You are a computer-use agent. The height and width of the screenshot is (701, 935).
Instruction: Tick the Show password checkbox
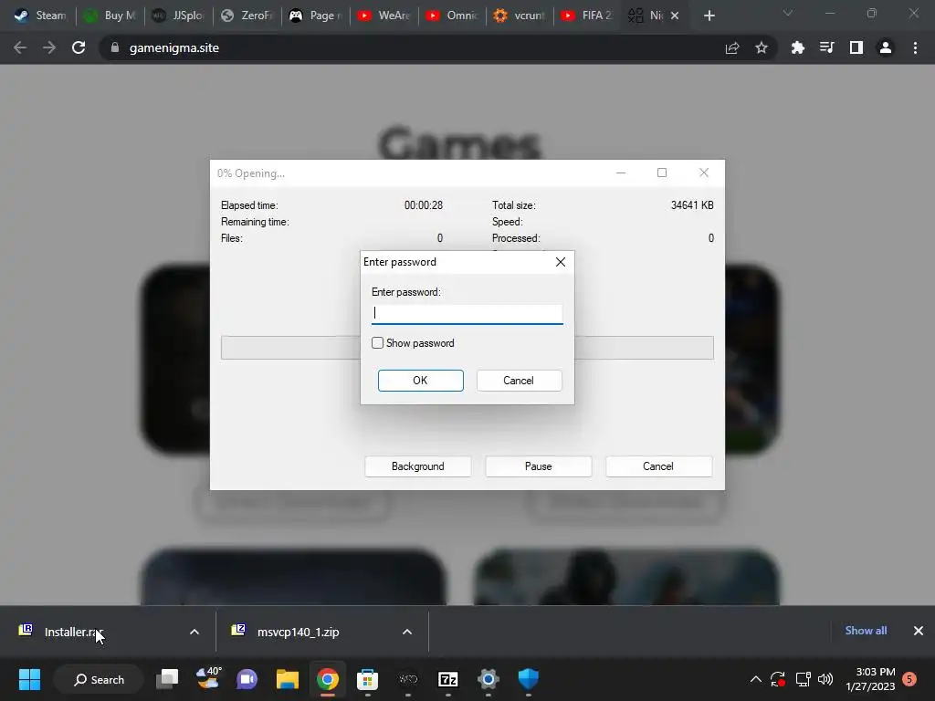coord(377,343)
